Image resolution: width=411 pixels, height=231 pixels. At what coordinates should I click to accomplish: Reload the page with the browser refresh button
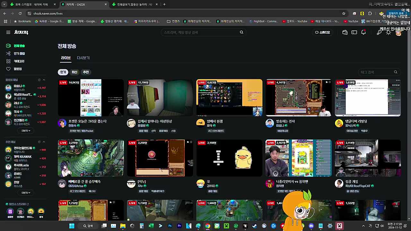coord(20,13)
